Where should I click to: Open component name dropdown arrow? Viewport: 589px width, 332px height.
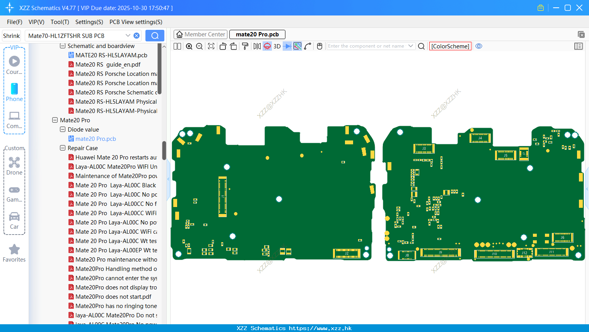click(411, 46)
